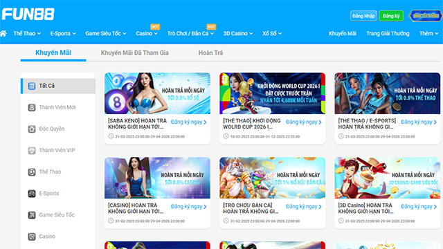Viewport: 443px width, 249px height.
Task: Open Thành Viên Mới category icon
Action: pyautogui.click(x=32, y=108)
